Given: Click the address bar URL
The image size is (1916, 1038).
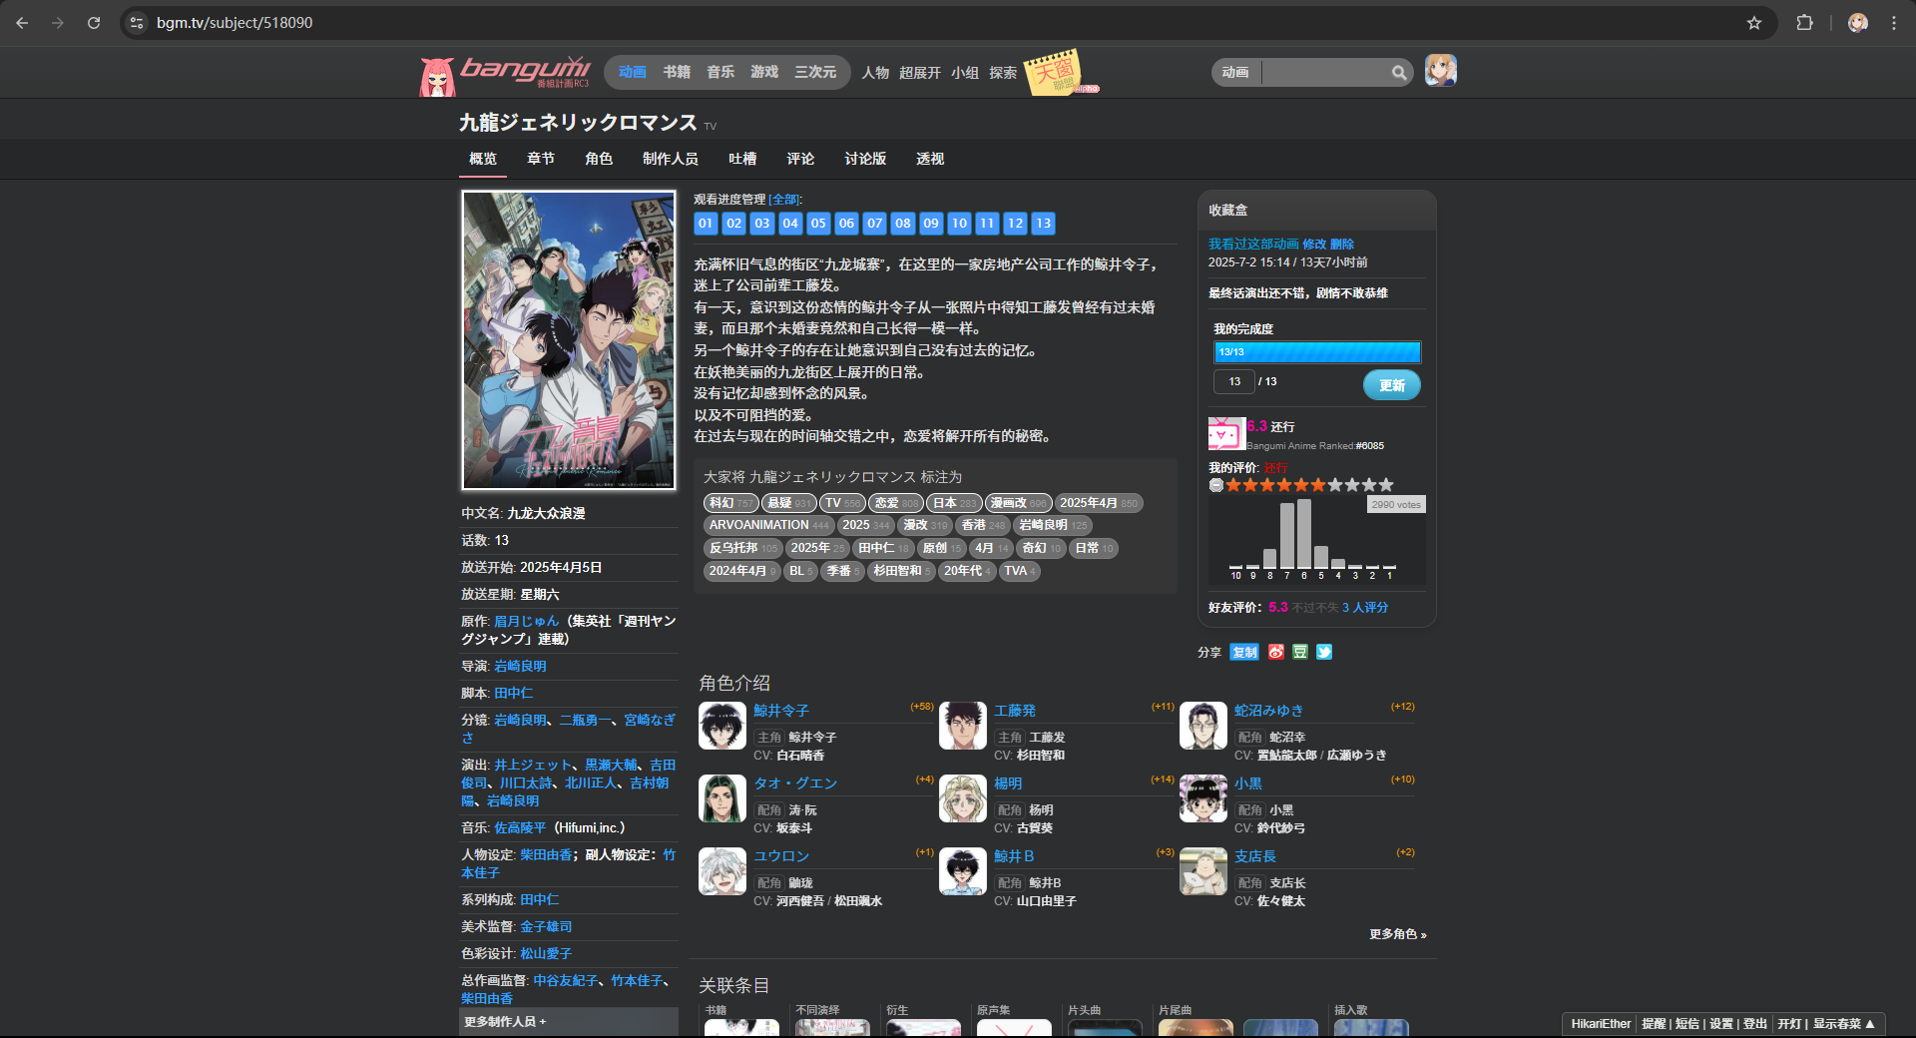Looking at the screenshot, I should 235,22.
